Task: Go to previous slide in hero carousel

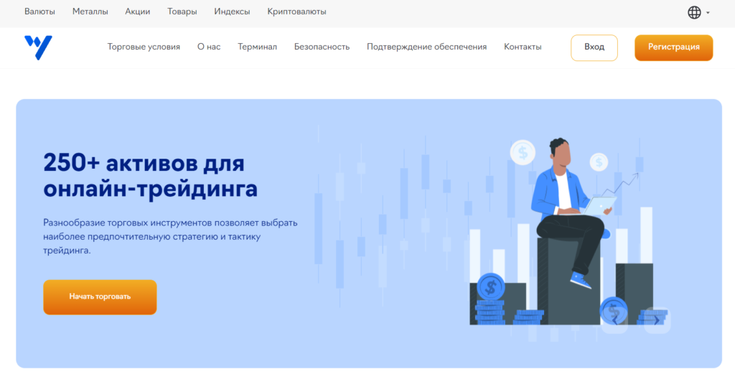Action: pyautogui.click(x=614, y=320)
